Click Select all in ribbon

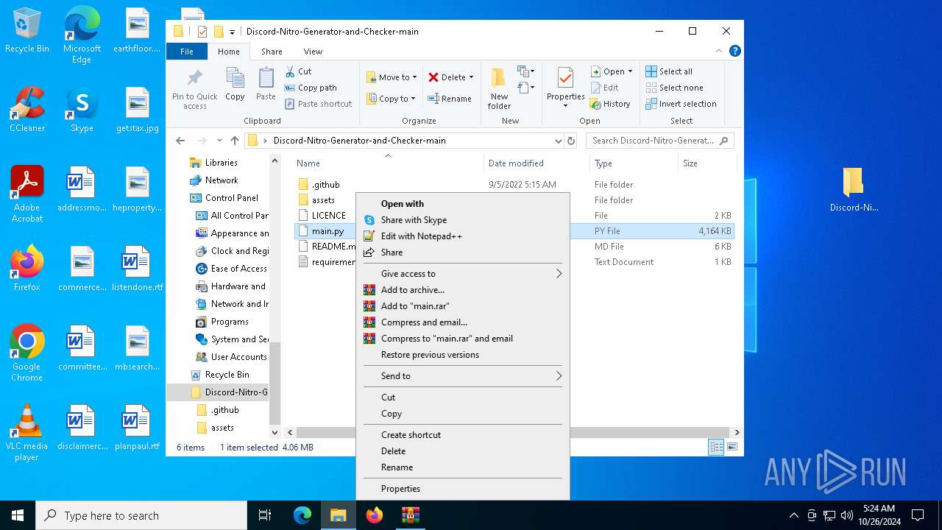[x=669, y=71]
